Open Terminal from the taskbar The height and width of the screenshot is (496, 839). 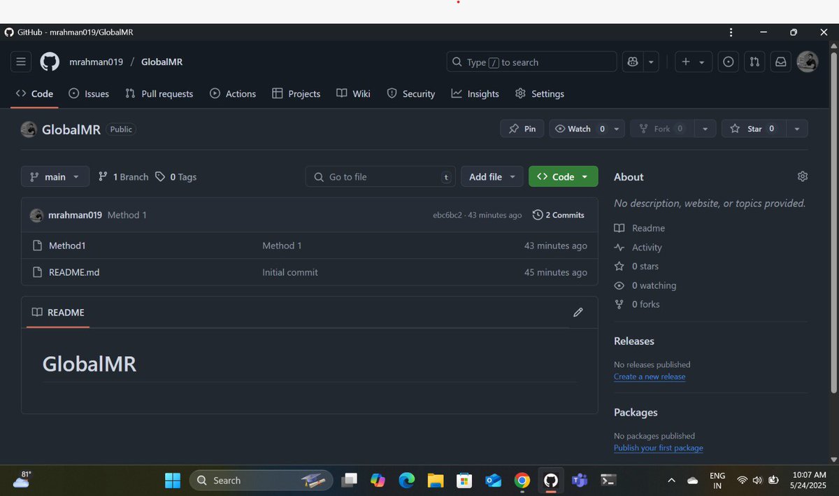click(608, 480)
